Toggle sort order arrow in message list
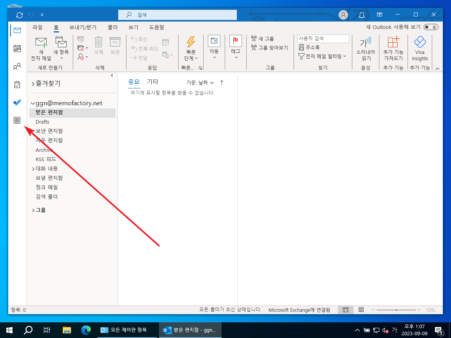This screenshot has height=338, width=451. 222,83
